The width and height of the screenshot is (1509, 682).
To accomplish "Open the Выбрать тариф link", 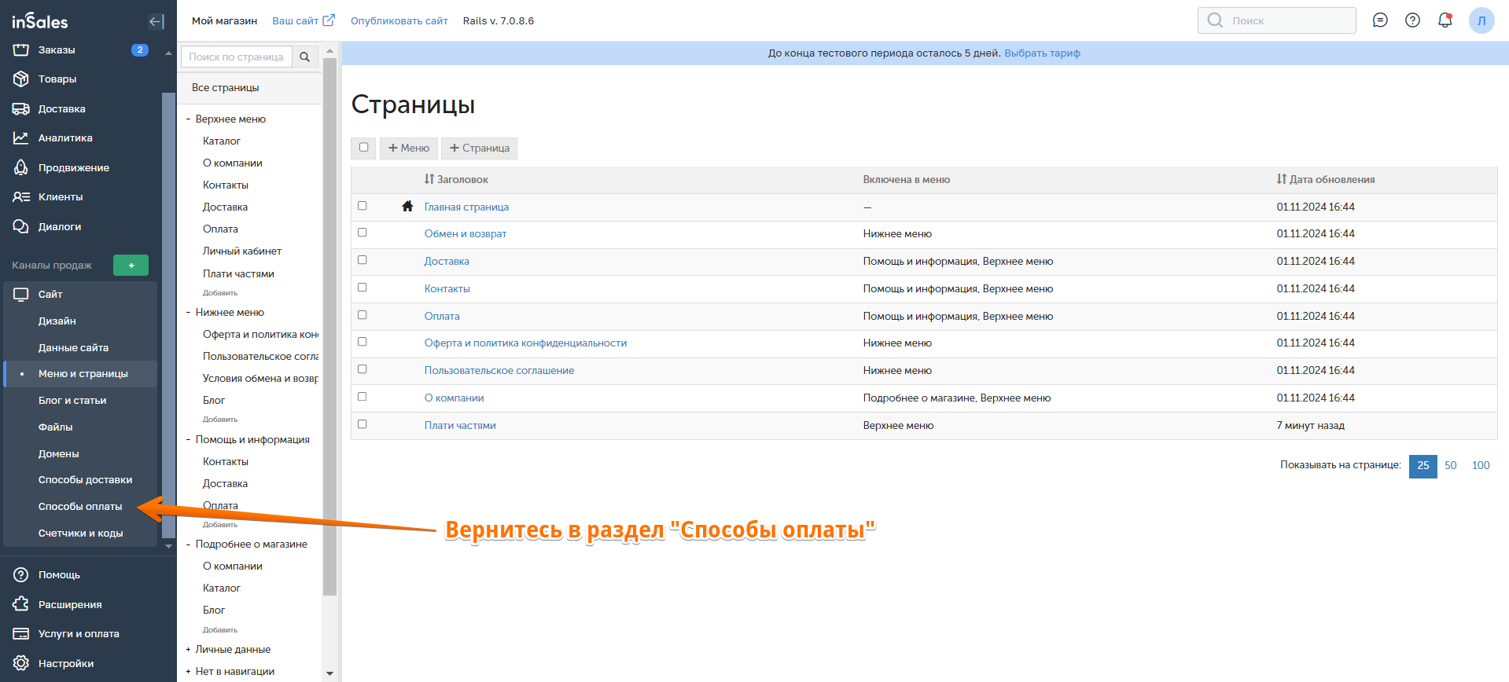I will 1042,53.
